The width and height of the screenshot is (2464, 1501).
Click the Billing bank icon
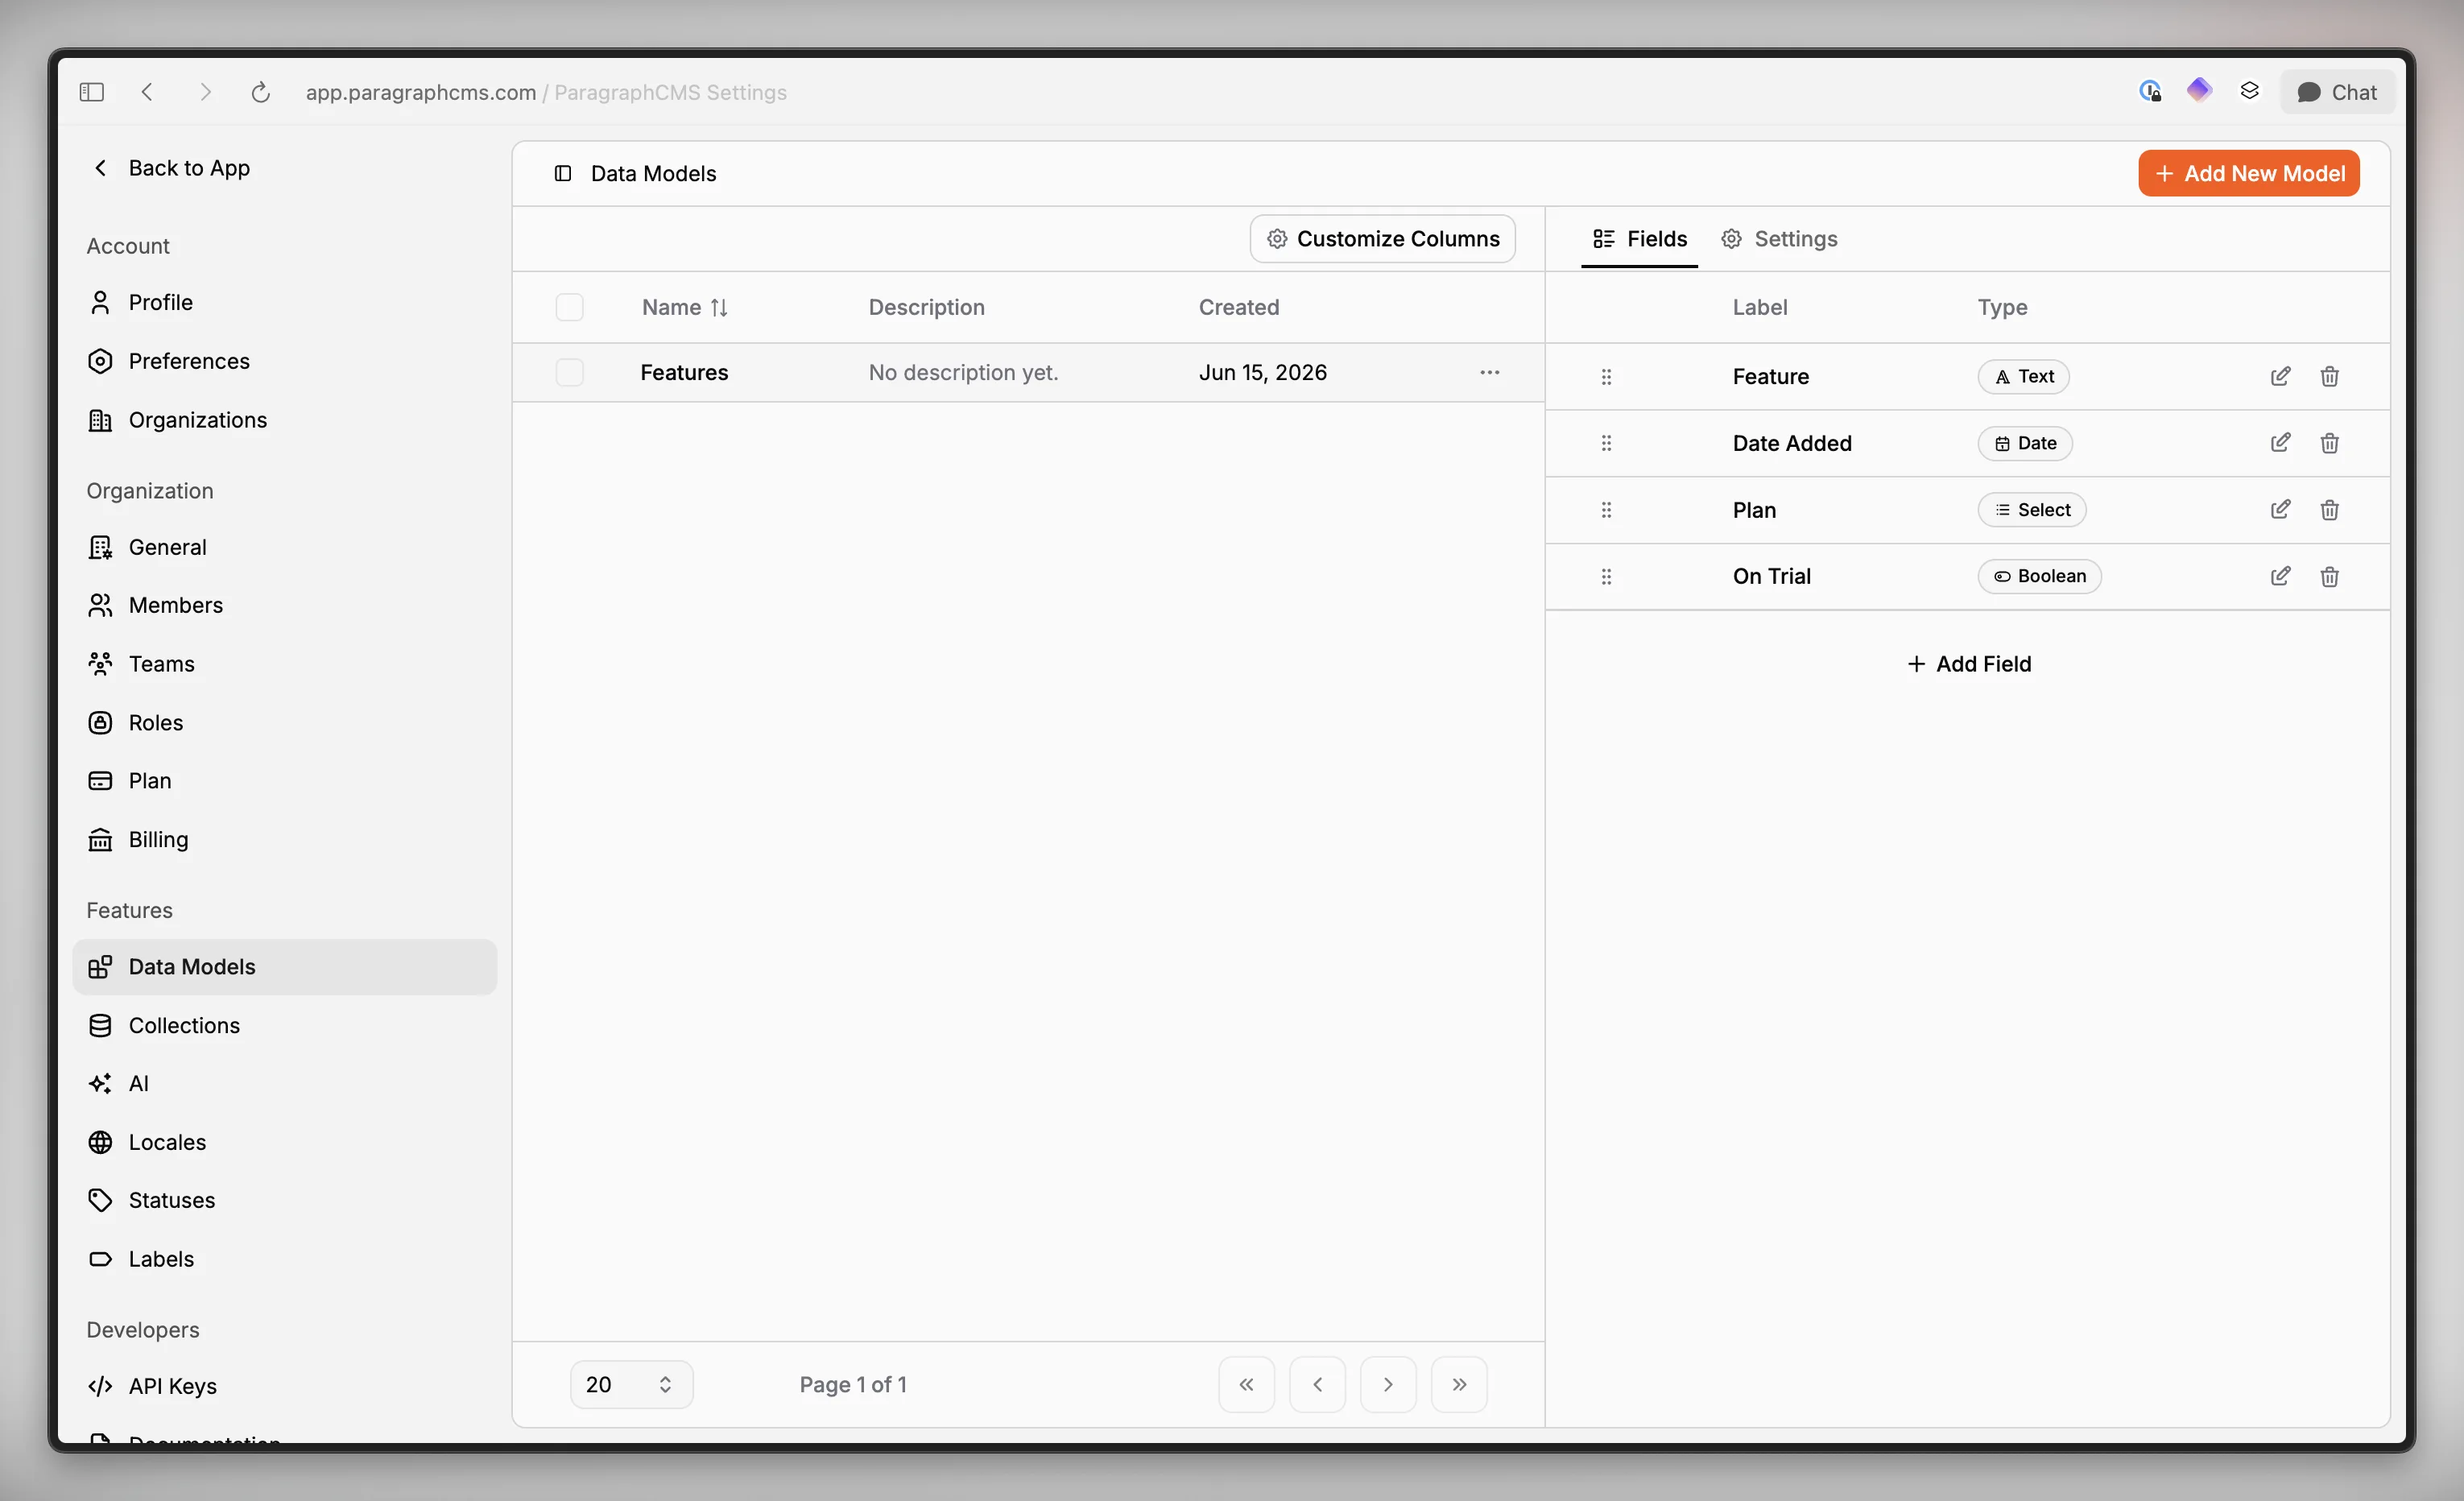[x=100, y=839]
